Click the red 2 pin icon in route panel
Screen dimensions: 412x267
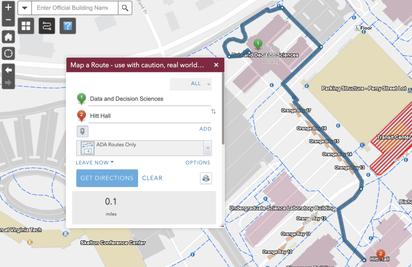tap(81, 116)
